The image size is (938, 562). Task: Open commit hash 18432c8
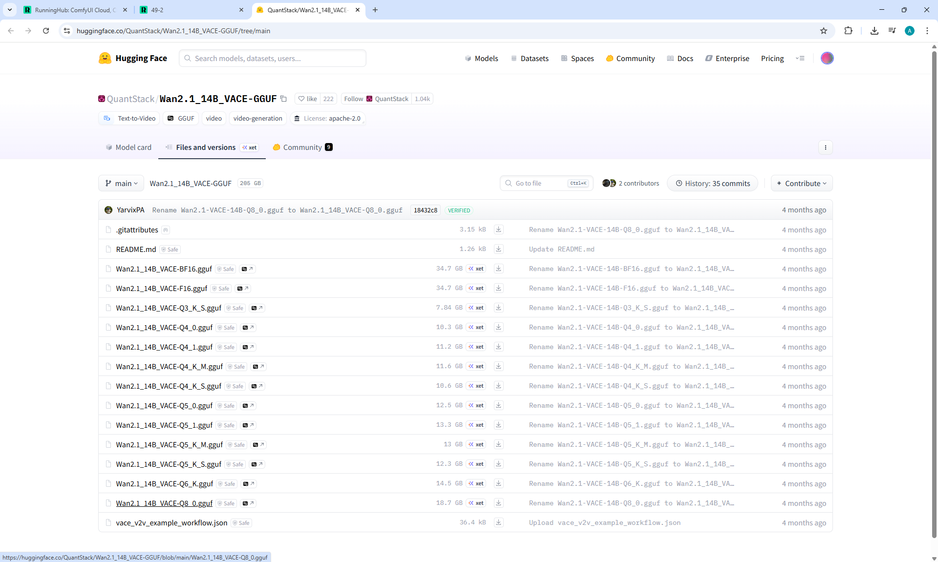point(425,210)
